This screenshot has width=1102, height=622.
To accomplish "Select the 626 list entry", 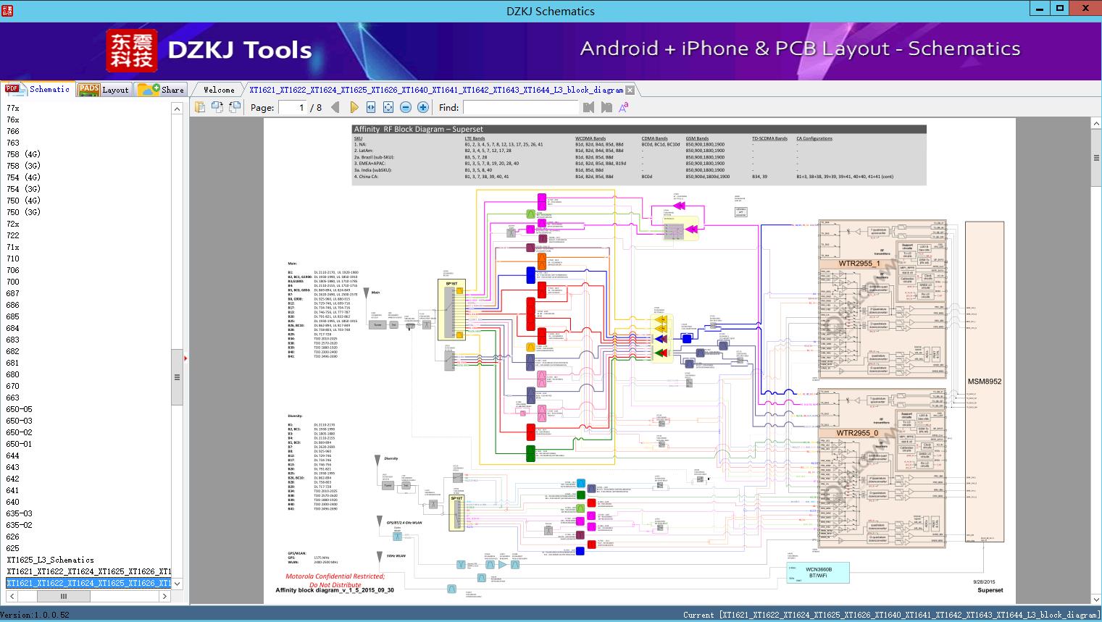I will 13,537.
